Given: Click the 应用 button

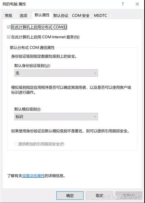Looking at the screenshot, I should (x=129, y=195).
